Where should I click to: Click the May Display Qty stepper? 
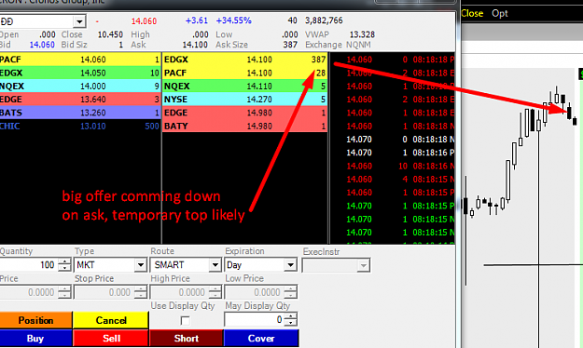291,319
